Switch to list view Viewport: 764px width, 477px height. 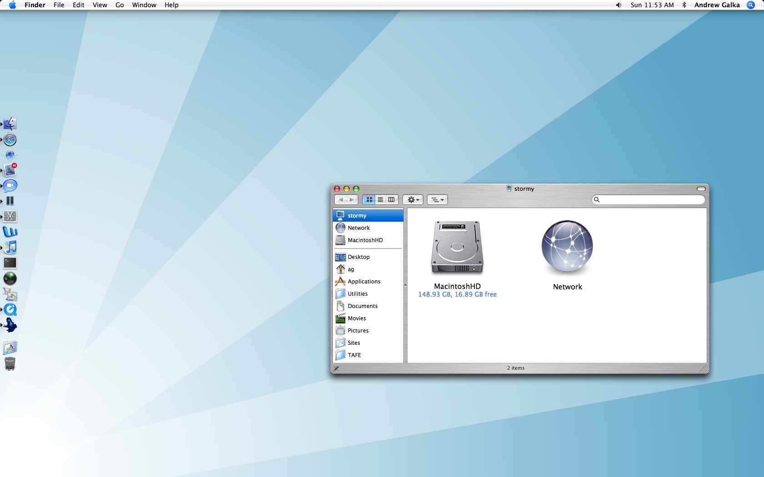coord(380,199)
